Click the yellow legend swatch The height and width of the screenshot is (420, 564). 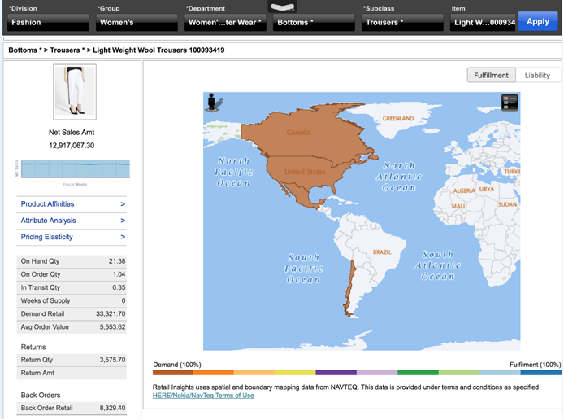(x=295, y=373)
